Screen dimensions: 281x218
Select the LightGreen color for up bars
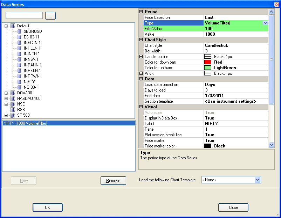pyautogui.click(x=208, y=68)
